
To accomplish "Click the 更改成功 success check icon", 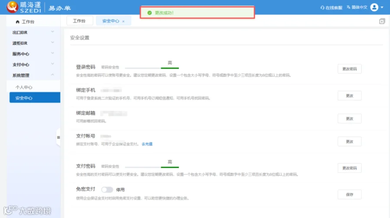I will (x=149, y=13).
